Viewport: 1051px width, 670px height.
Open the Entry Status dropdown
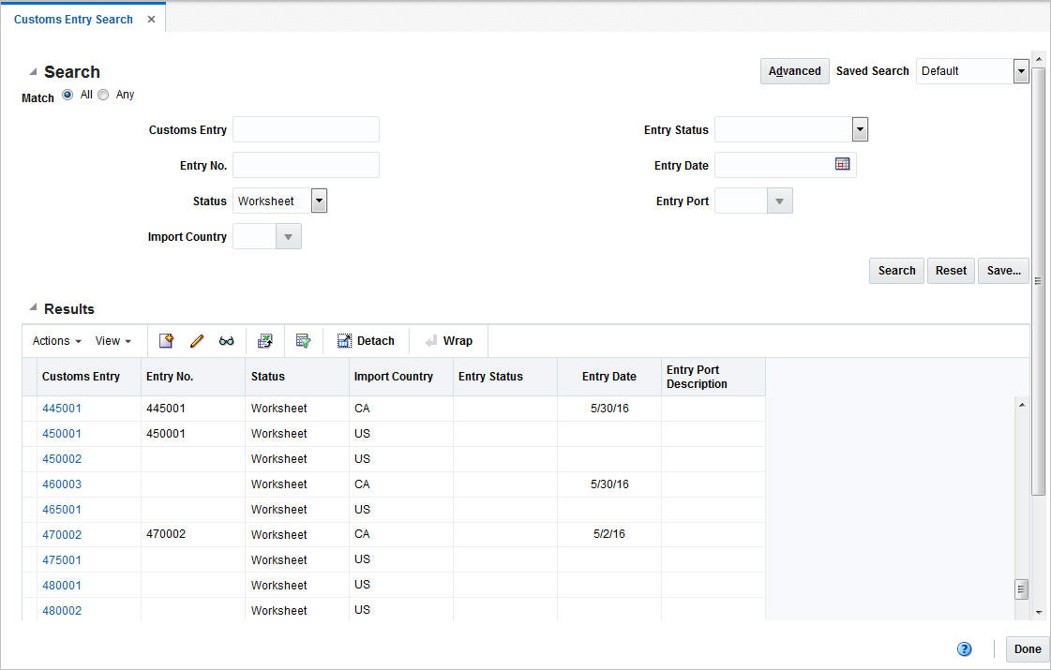860,129
